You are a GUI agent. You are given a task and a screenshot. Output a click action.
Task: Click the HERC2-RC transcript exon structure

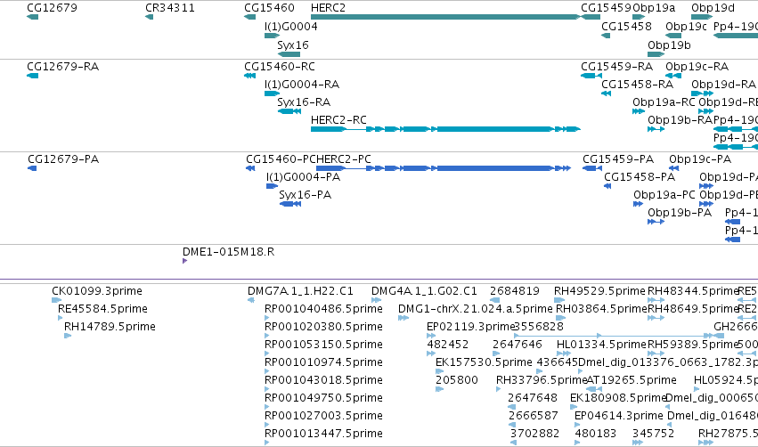click(445, 129)
